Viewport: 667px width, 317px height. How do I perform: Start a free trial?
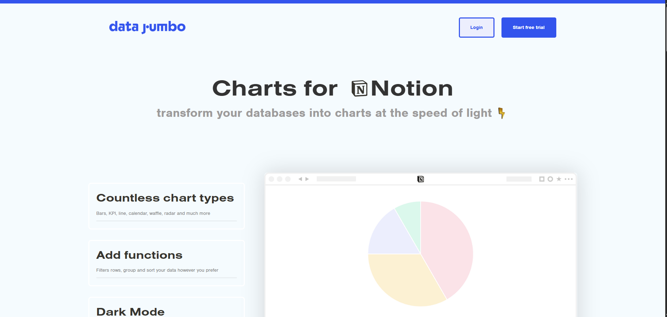[528, 27]
